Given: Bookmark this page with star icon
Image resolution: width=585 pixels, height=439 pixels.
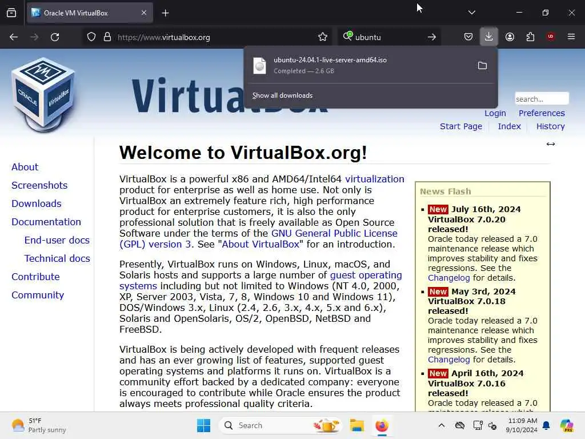Looking at the screenshot, I should click(x=323, y=37).
